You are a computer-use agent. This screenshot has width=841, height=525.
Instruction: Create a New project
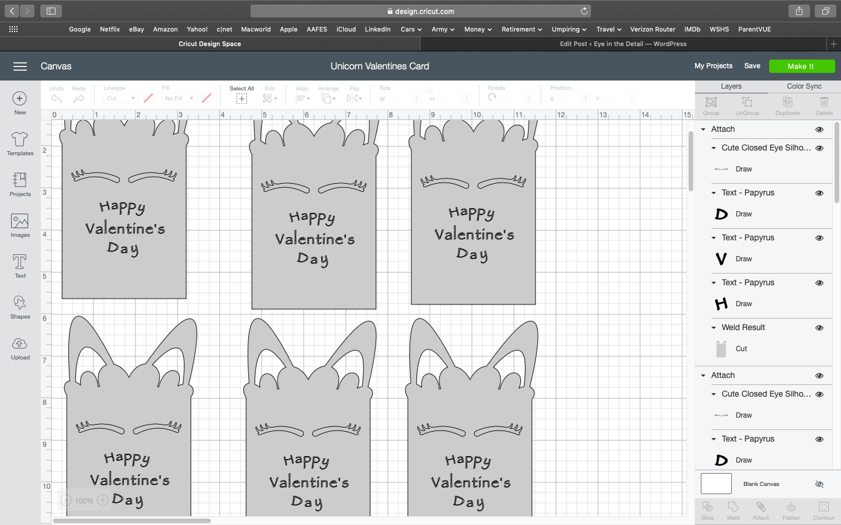point(20,103)
